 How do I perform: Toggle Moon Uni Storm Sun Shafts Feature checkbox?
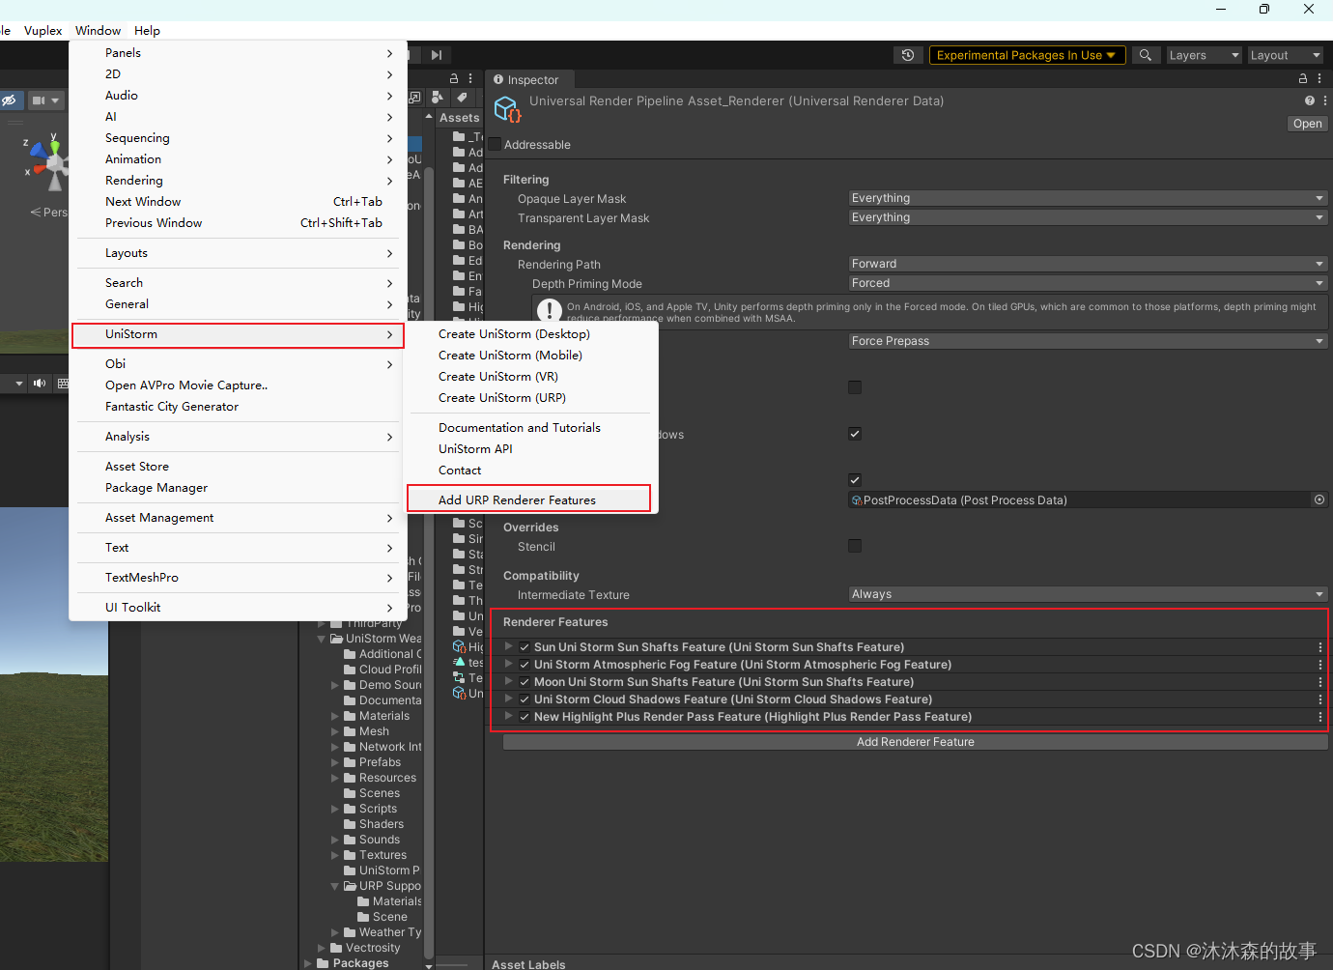point(525,682)
